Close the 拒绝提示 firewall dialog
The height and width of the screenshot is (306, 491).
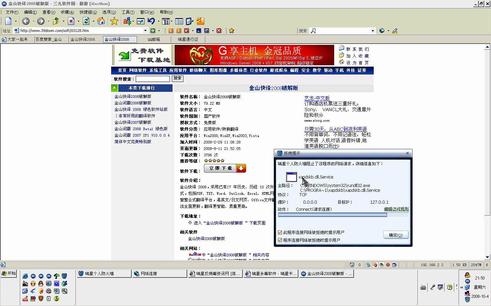[x=407, y=153]
